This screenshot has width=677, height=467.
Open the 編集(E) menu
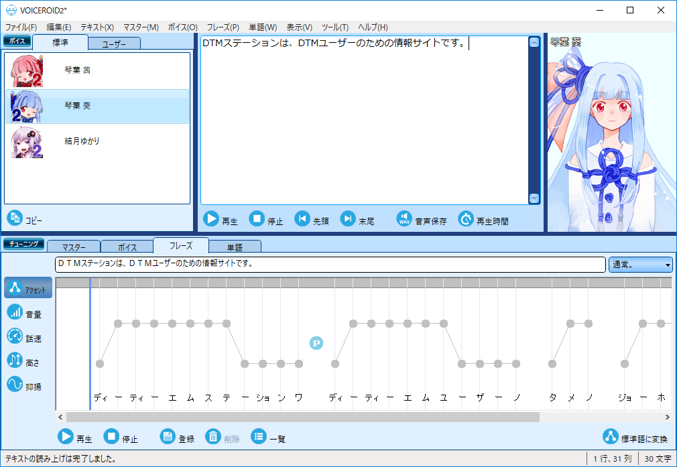(59, 27)
